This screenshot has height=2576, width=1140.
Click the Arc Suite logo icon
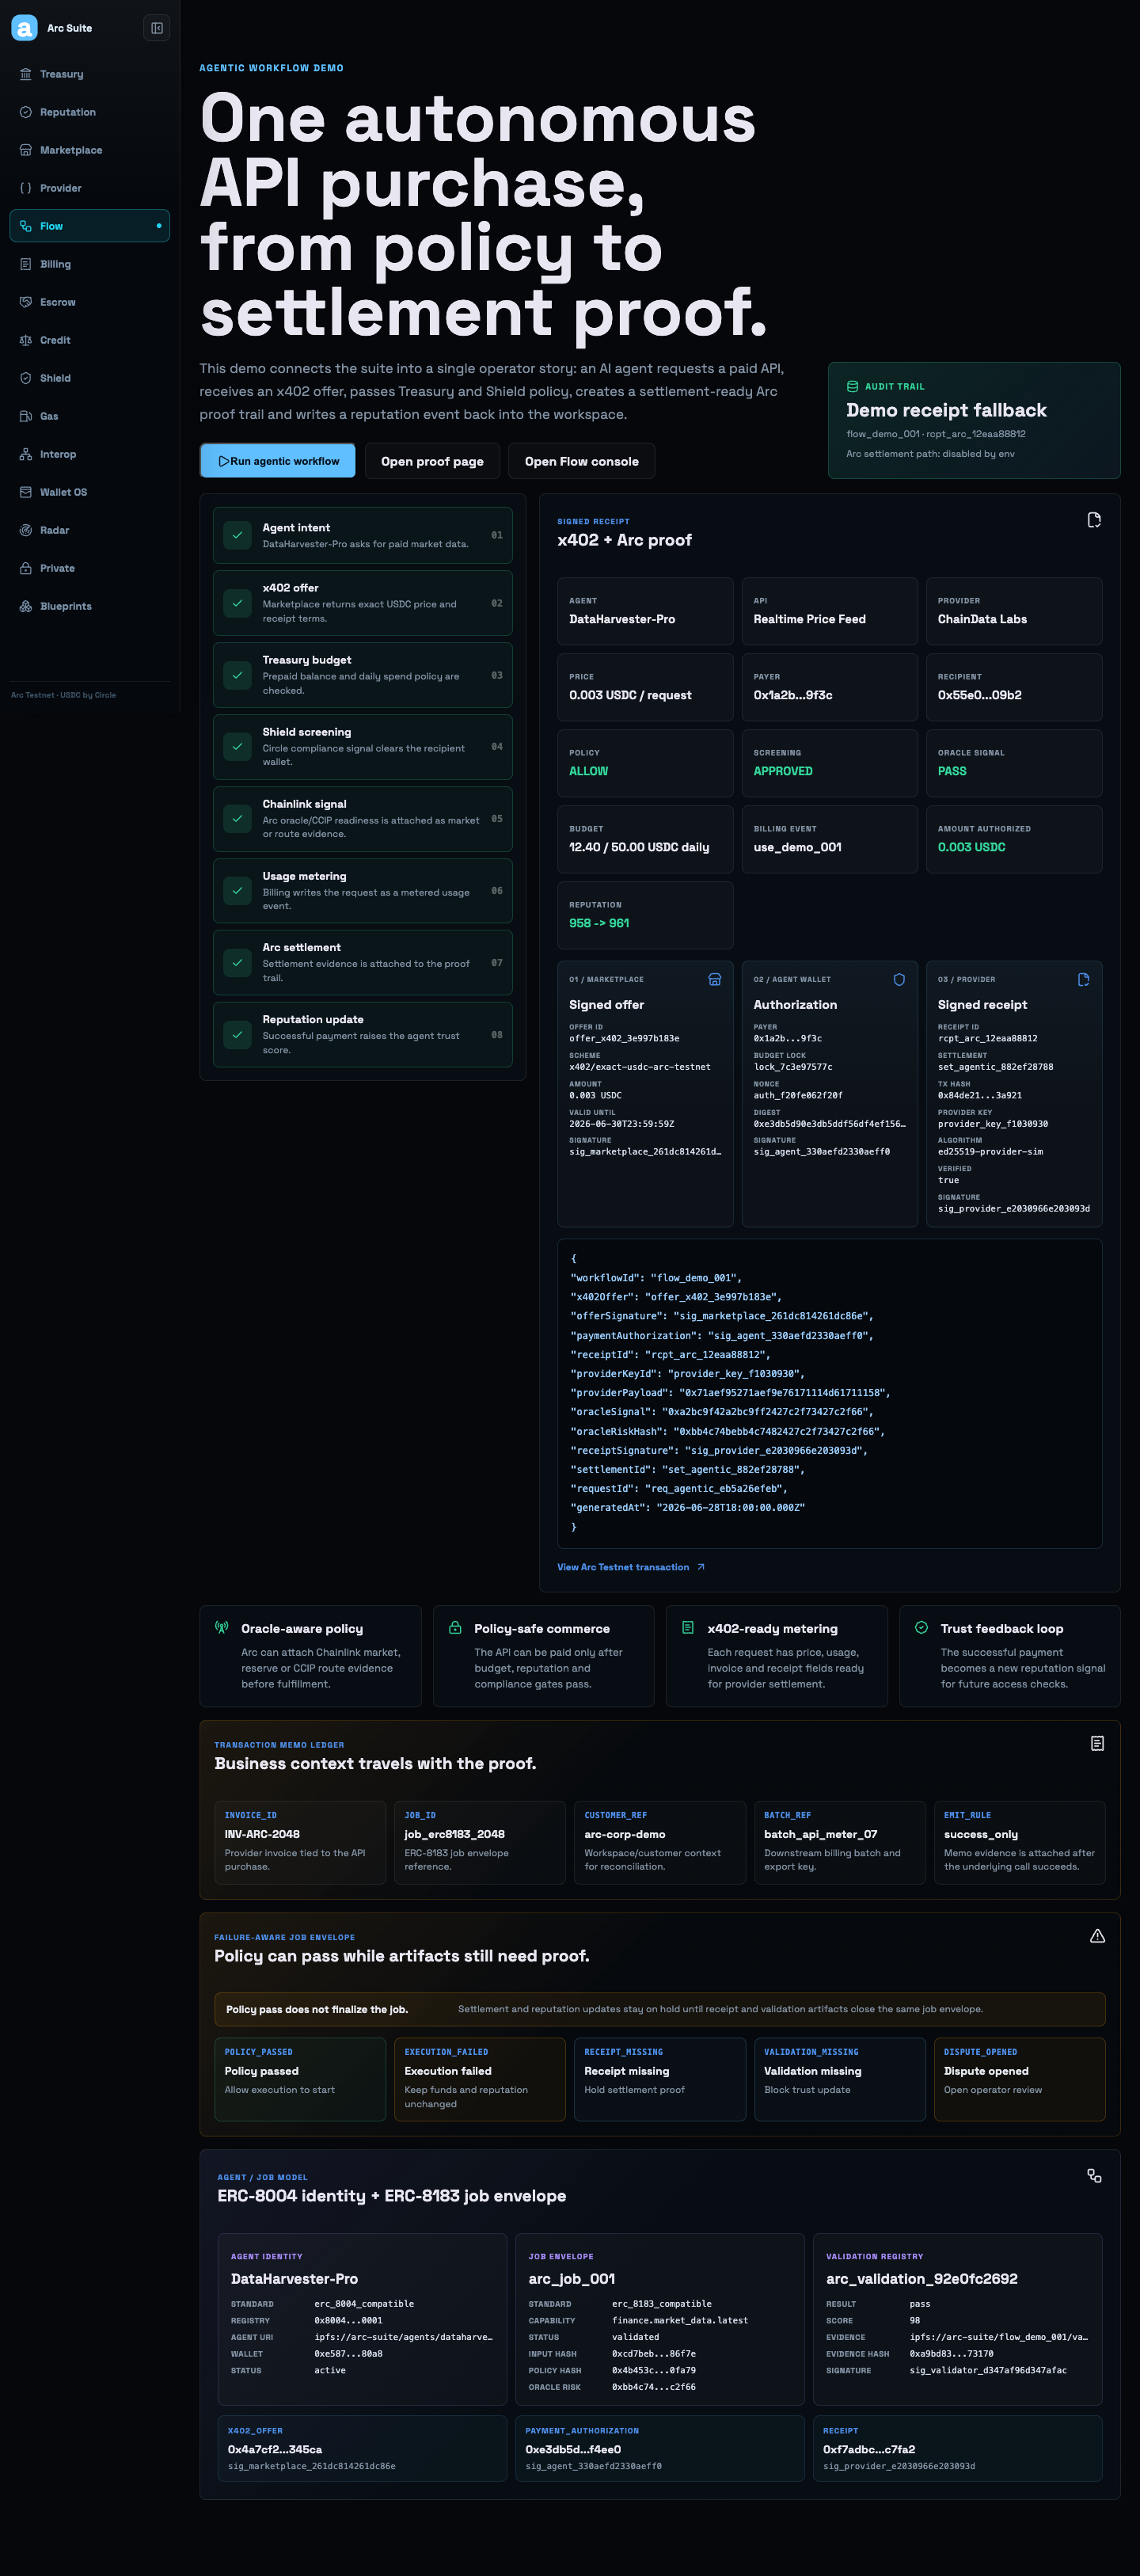pos(24,28)
